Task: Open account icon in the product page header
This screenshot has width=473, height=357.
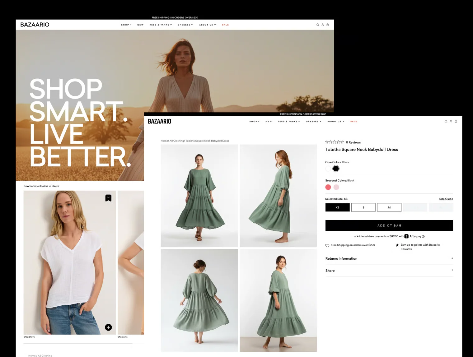Action: pyautogui.click(x=451, y=121)
